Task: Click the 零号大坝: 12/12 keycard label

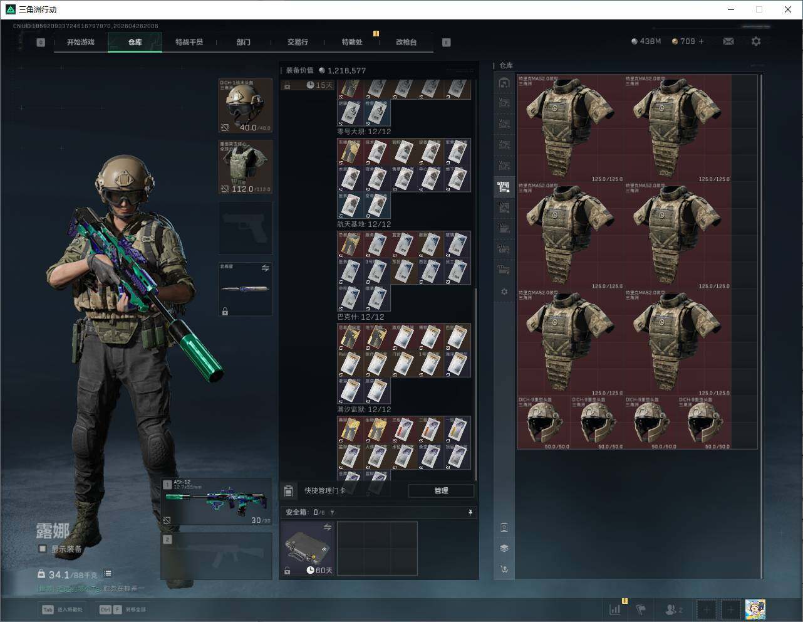Action: [364, 132]
